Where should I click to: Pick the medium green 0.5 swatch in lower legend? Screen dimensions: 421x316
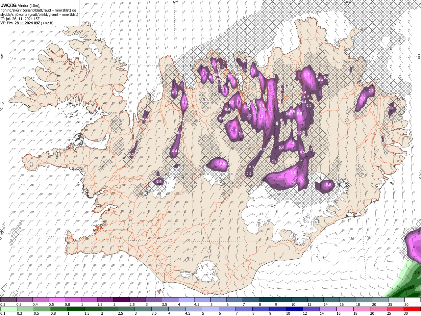click(42, 309)
